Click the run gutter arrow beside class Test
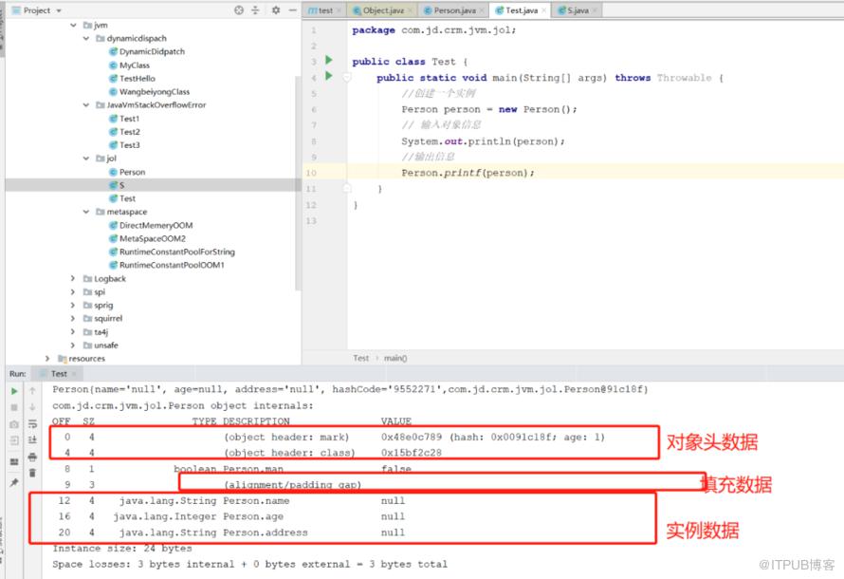This screenshot has height=579, width=844. pyautogui.click(x=329, y=60)
